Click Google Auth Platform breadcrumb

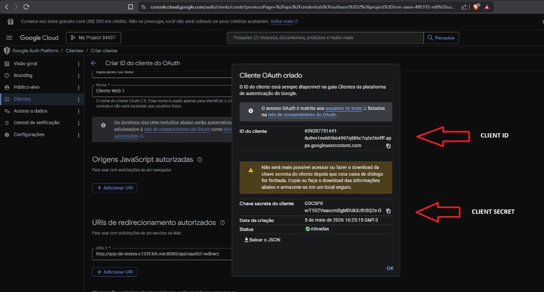pyautogui.click(x=35, y=50)
